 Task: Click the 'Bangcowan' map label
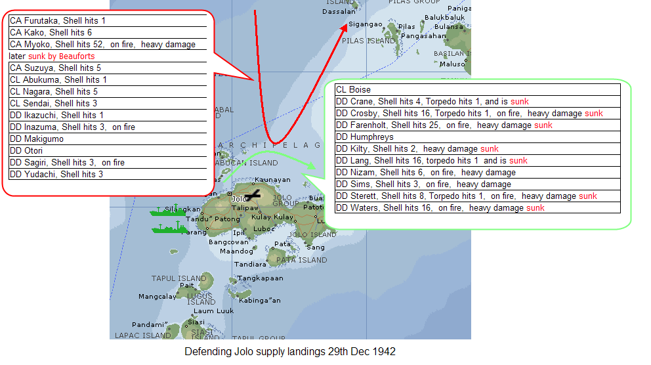pyautogui.click(x=228, y=242)
